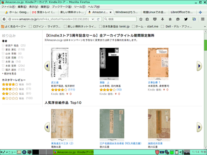The image size is (207, 155).
Task: Open the 編集(E) menu
Action: (x=22, y=7)
